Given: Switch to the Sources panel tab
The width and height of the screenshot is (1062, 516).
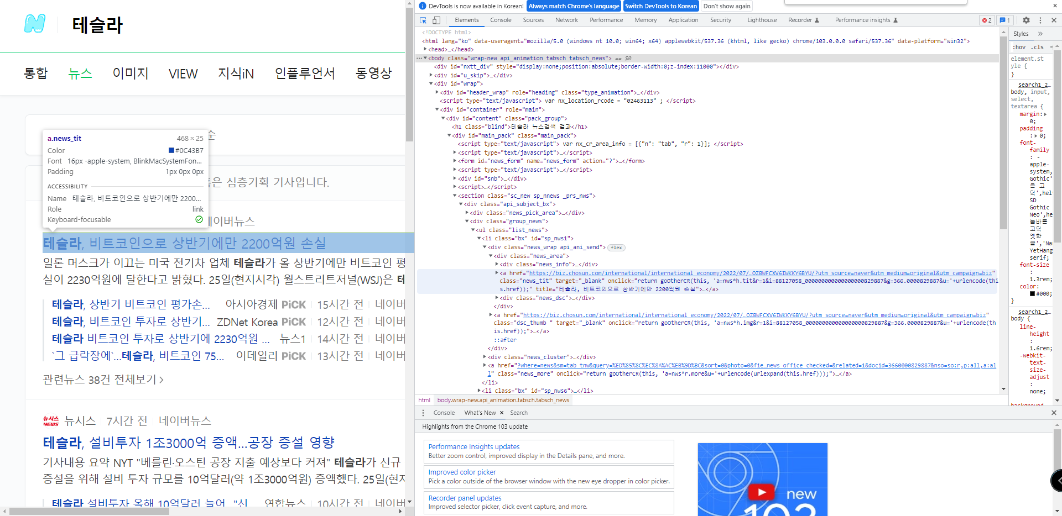Looking at the screenshot, I should (x=533, y=20).
